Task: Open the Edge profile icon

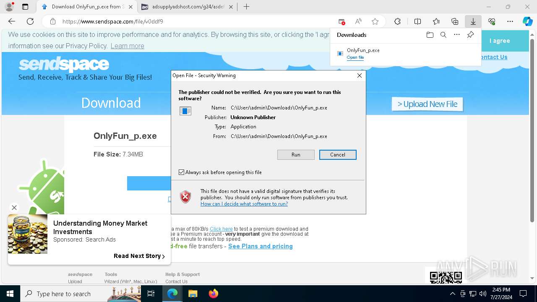Action: [x=9, y=7]
